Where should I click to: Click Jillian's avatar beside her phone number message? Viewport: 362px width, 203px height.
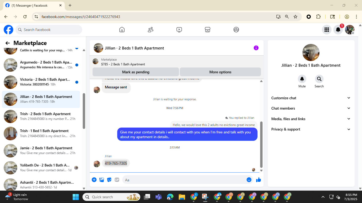pos(97,164)
